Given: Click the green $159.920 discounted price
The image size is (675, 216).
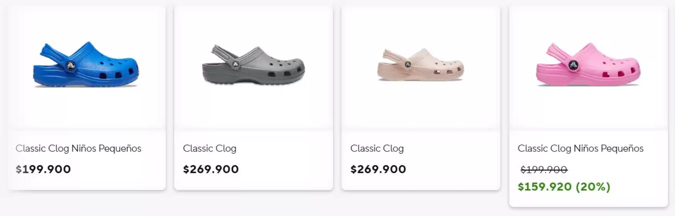Looking at the screenshot, I should point(545,187).
